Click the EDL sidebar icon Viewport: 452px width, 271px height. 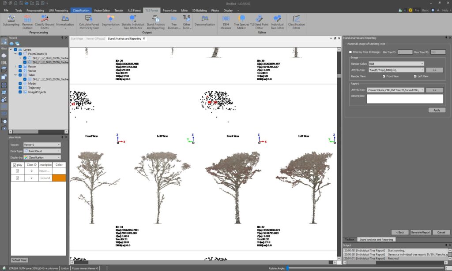point(4,63)
